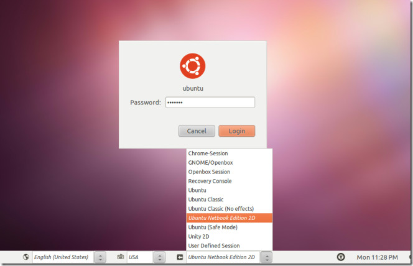The image size is (413, 266).
Task: Choose Recovery Console session
Action: [229, 181]
